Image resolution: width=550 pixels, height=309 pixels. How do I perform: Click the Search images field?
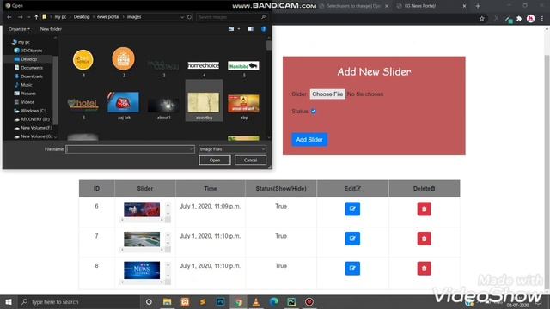[x=232, y=17]
